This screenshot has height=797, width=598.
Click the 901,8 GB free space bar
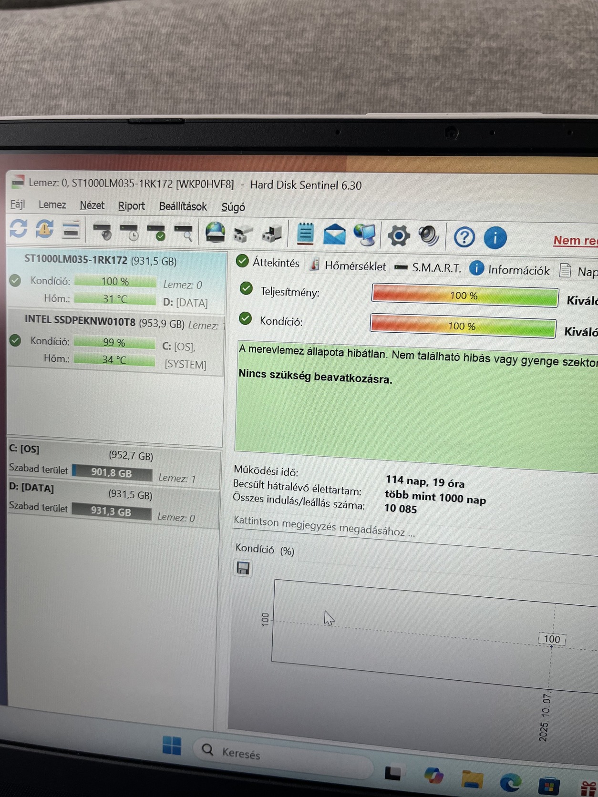click(x=112, y=472)
